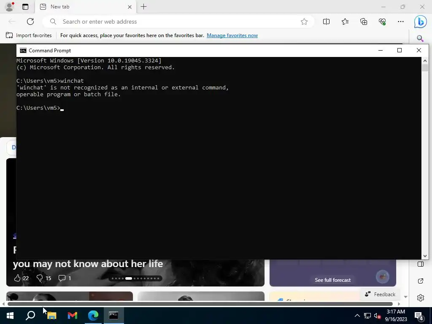Screen dimensions: 432x324
Task: Click the horizontal page scrollbar
Action: 200,304
